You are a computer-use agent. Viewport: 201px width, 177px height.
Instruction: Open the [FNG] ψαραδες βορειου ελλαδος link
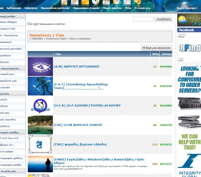pos(80,144)
